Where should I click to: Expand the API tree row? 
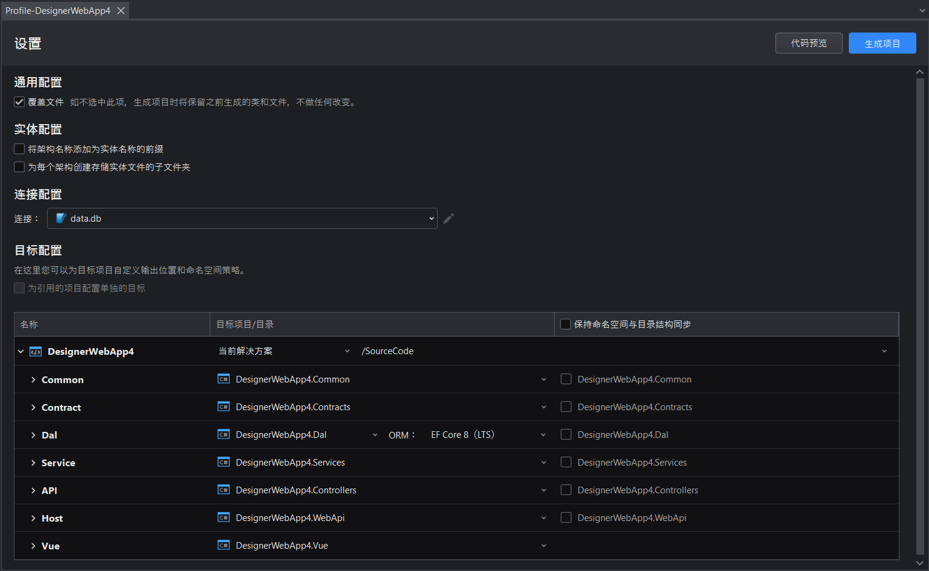(33, 491)
